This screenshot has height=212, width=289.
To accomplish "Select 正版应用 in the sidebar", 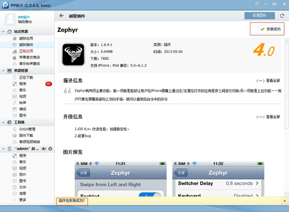I will [26, 51].
